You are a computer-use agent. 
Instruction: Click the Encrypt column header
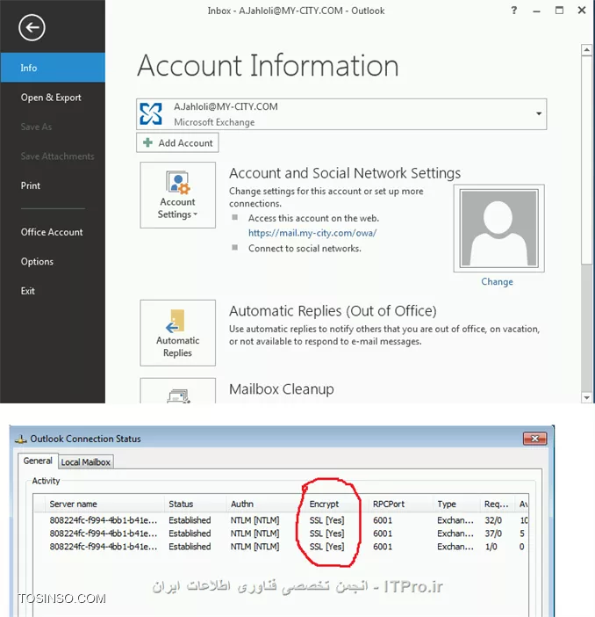[x=336, y=504]
